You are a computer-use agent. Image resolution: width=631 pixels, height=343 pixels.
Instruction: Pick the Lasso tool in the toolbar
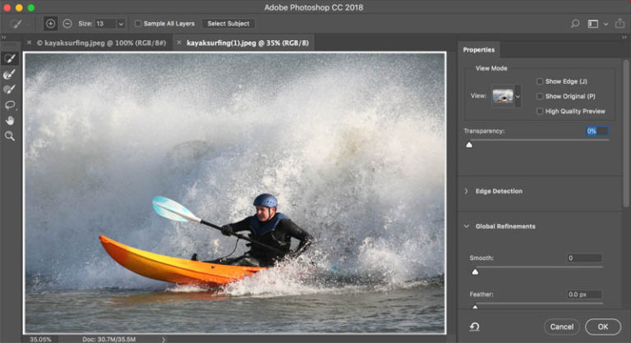[10, 105]
